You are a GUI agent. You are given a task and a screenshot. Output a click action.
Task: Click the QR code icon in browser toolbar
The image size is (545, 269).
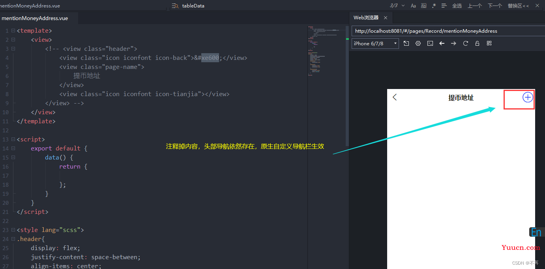[x=489, y=43]
